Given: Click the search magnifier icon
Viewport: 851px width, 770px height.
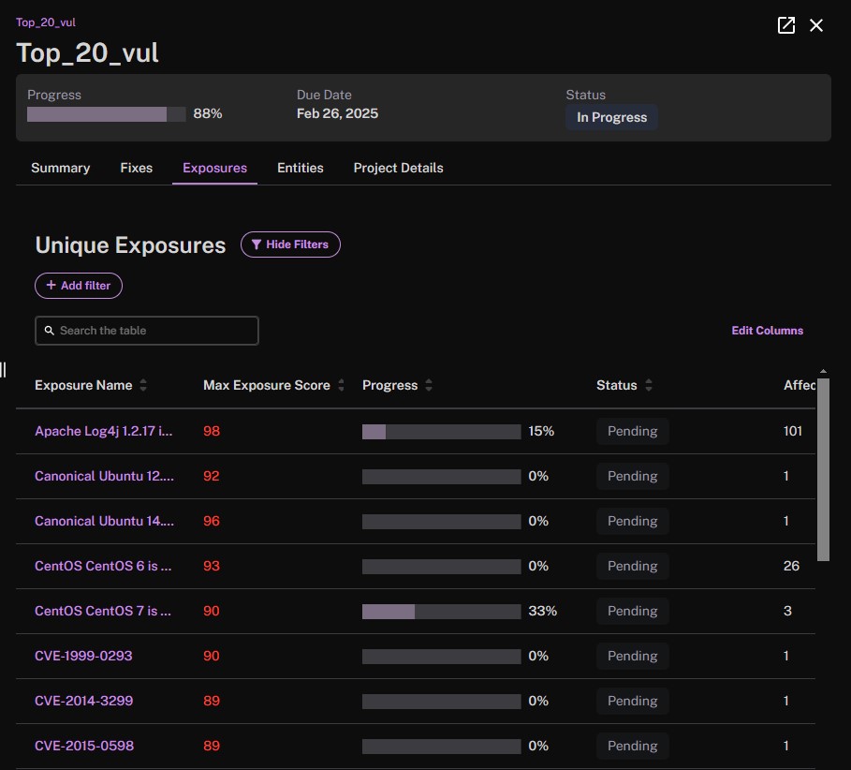Looking at the screenshot, I should (50, 330).
